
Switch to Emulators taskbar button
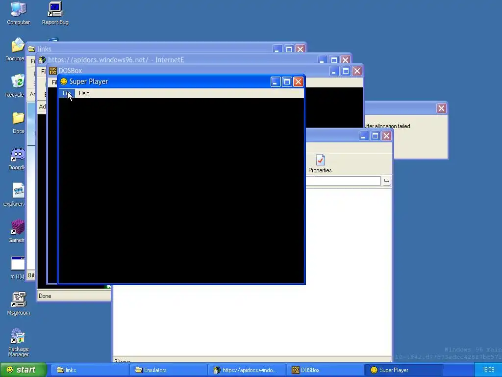pyautogui.click(x=169, y=370)
